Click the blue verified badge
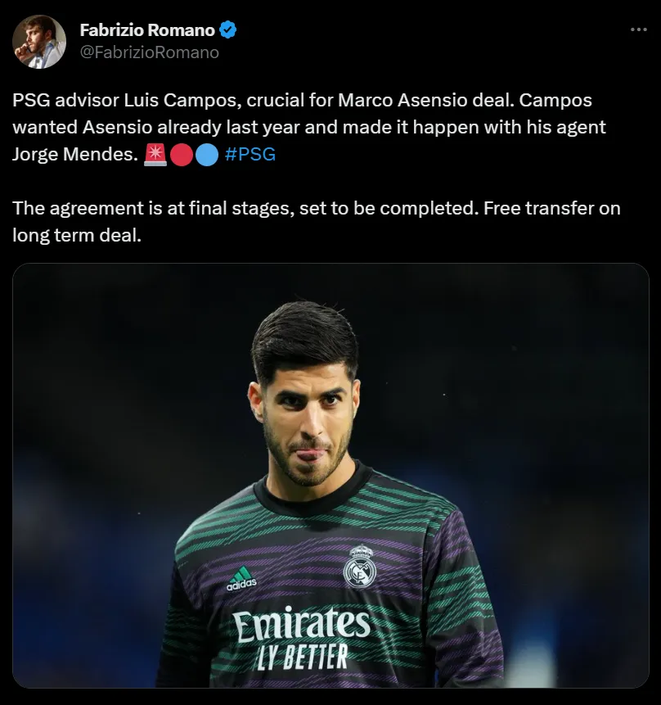 coord(229,30)
